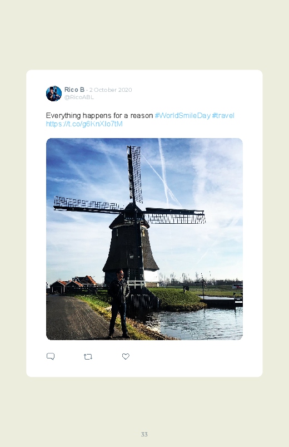Open the @RicoABL handle
This screenshot has height=447, width=289.
pyautogui.click(x=79, y=97)
